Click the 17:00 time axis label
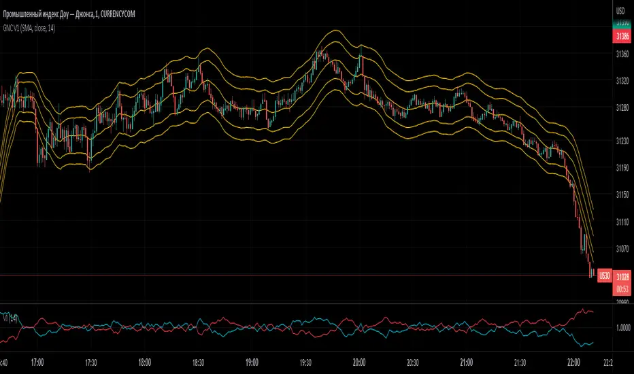 click(37, 362)
